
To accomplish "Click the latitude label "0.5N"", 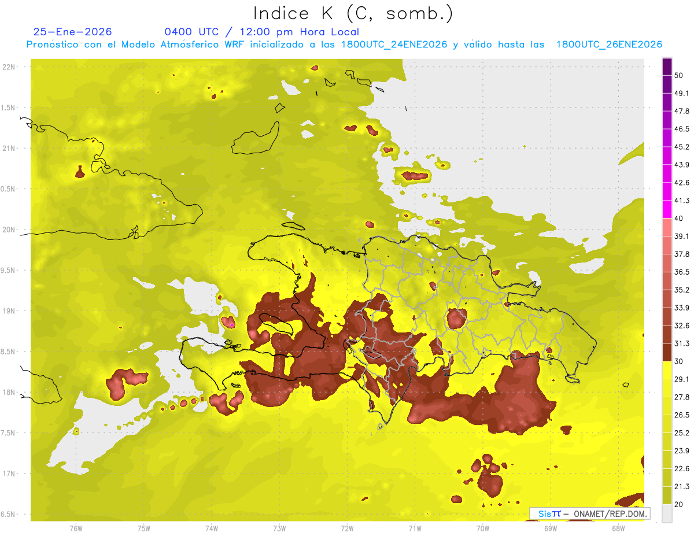I will (8, 189).
